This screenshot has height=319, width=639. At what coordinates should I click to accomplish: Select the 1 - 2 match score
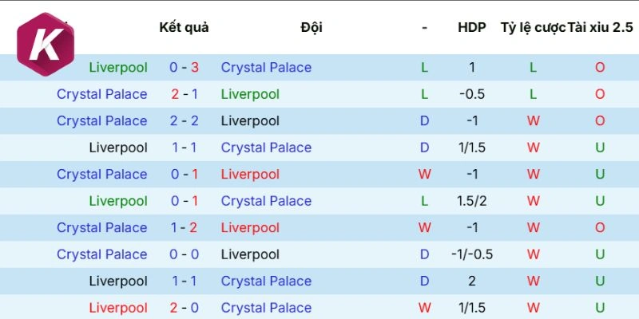point(184,228)
